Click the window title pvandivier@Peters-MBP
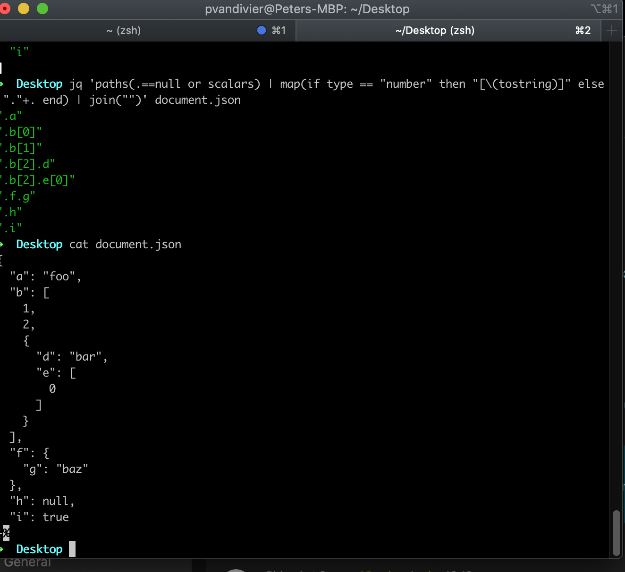The height and width of the screenshot is (572, 625). [x=307, y=9]
